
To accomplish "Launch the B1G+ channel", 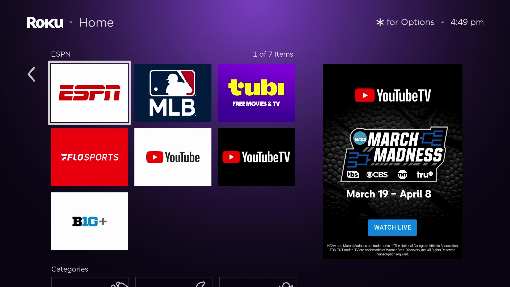I will 90,221.
